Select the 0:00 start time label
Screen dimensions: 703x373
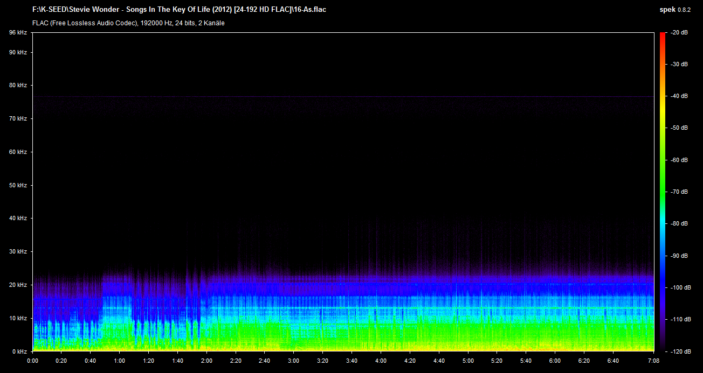[32, 361]
